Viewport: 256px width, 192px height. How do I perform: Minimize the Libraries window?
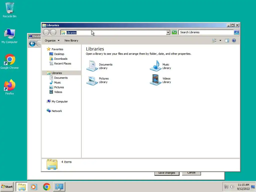point(228,25)
